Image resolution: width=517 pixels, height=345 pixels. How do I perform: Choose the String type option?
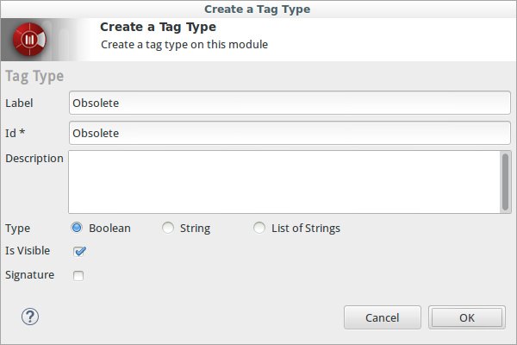tap(168, 229)
